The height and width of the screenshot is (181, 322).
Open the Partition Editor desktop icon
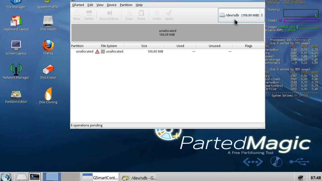pyautogui.click(x=16, y=97)
